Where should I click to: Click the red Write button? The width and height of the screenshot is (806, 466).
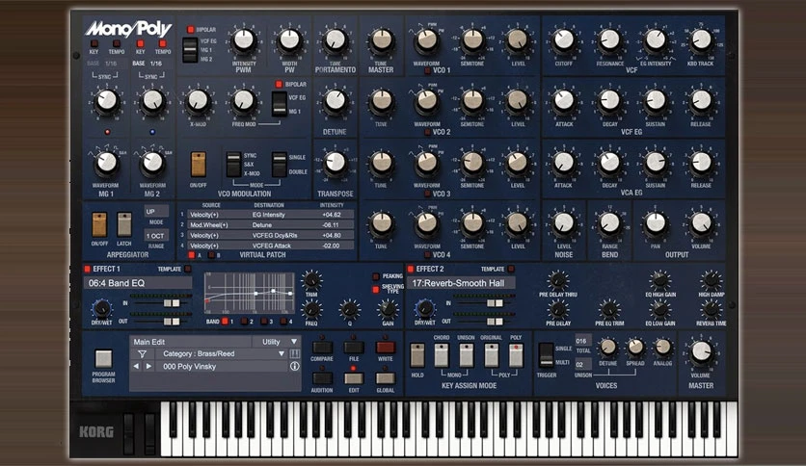pyautogui.click(x=385, y=348)
